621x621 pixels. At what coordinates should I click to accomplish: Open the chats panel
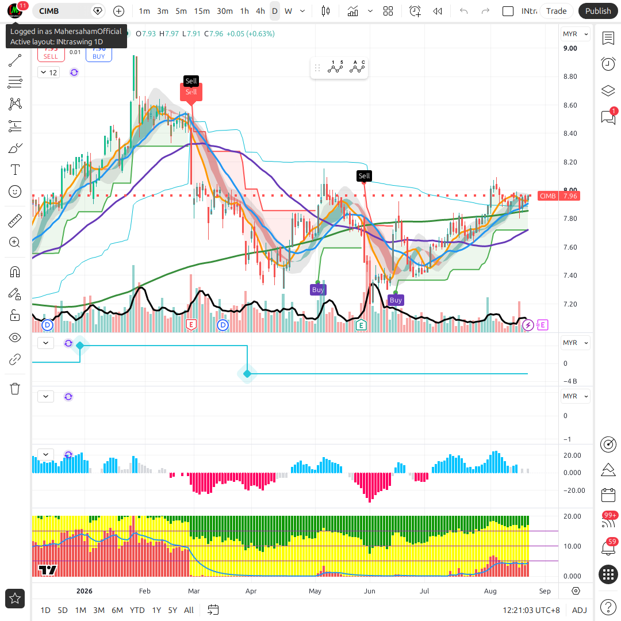pyautogui.click(x=608, y=117)
